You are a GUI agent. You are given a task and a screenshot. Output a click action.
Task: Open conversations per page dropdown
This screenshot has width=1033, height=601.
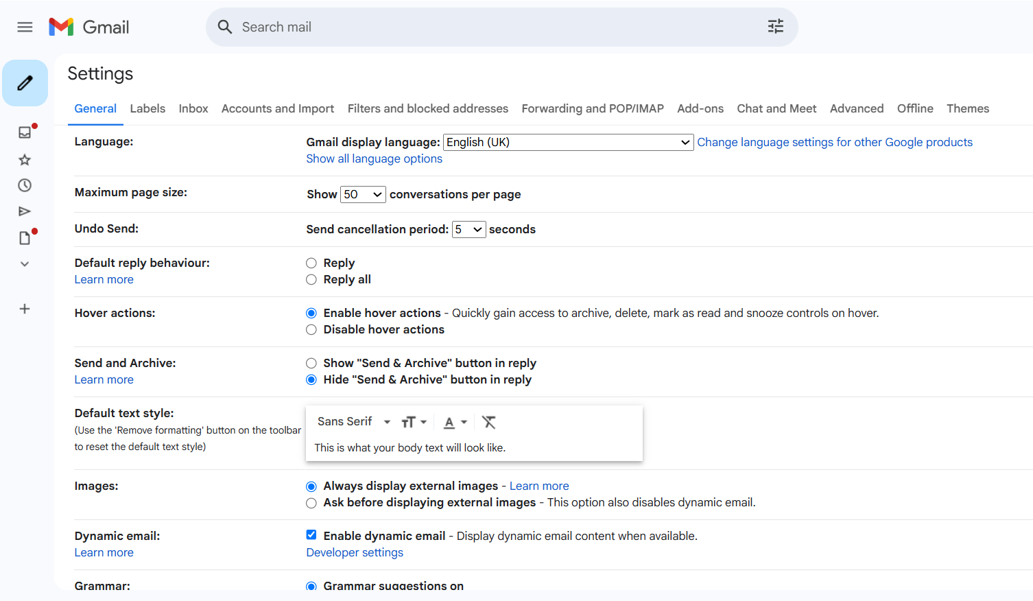click(363, 195)
